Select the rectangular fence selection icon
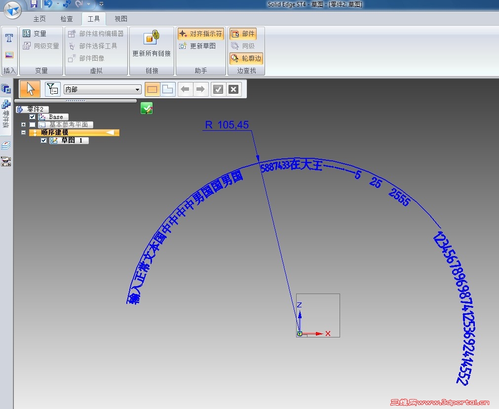Image resolution: width=499 pixels, height=409 pixels. [x=152, y=89]
